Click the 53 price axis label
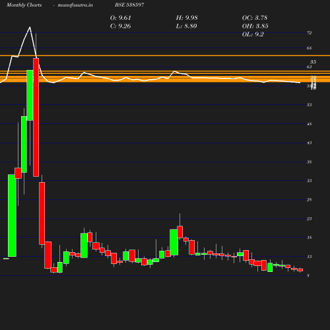The height and width of the screenshot is (330, 330). click(x=310, y=105)
